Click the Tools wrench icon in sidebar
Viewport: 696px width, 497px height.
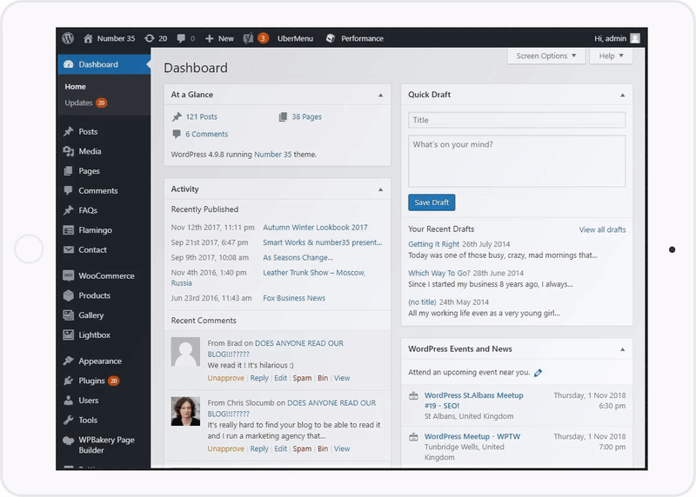(x=69, y=420)
